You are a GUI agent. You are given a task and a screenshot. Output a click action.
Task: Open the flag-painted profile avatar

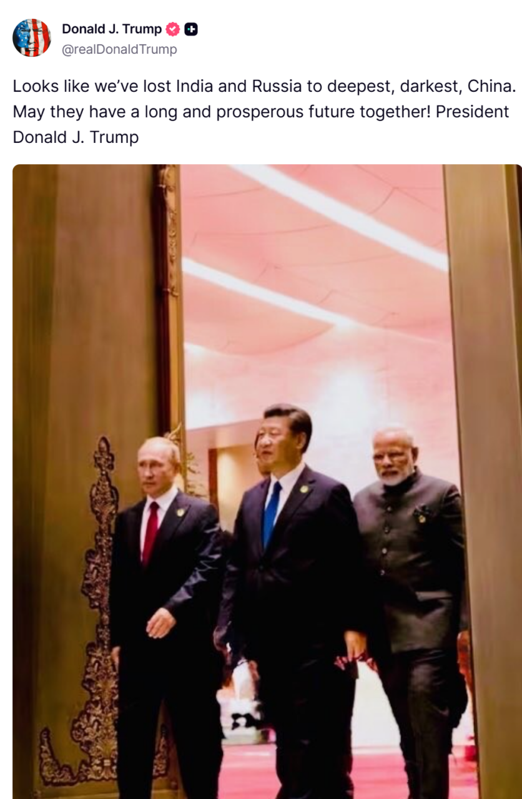32,38
